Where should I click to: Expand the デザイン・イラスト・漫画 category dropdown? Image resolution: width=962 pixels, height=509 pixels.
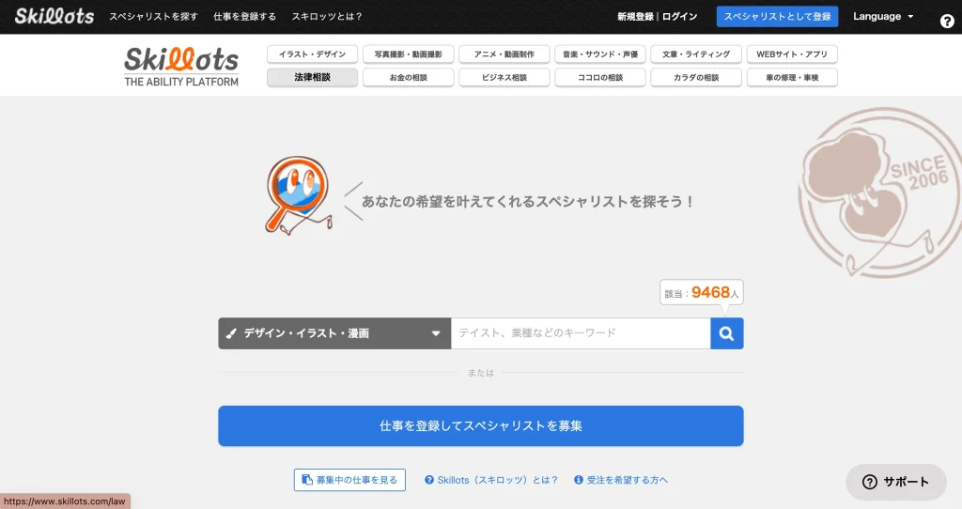(334, 333)
